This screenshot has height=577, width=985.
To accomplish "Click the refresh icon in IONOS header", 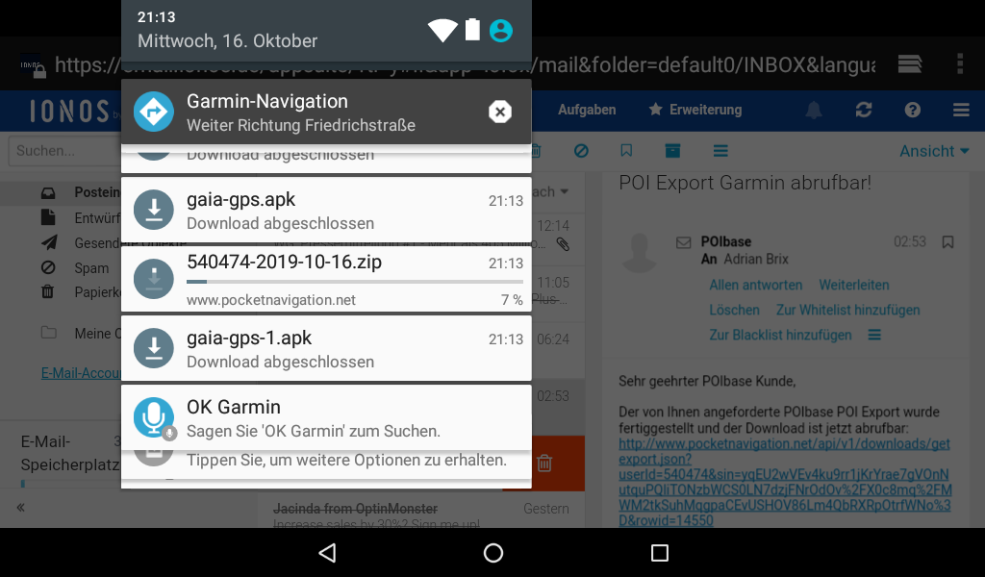I will coord(863,110).
